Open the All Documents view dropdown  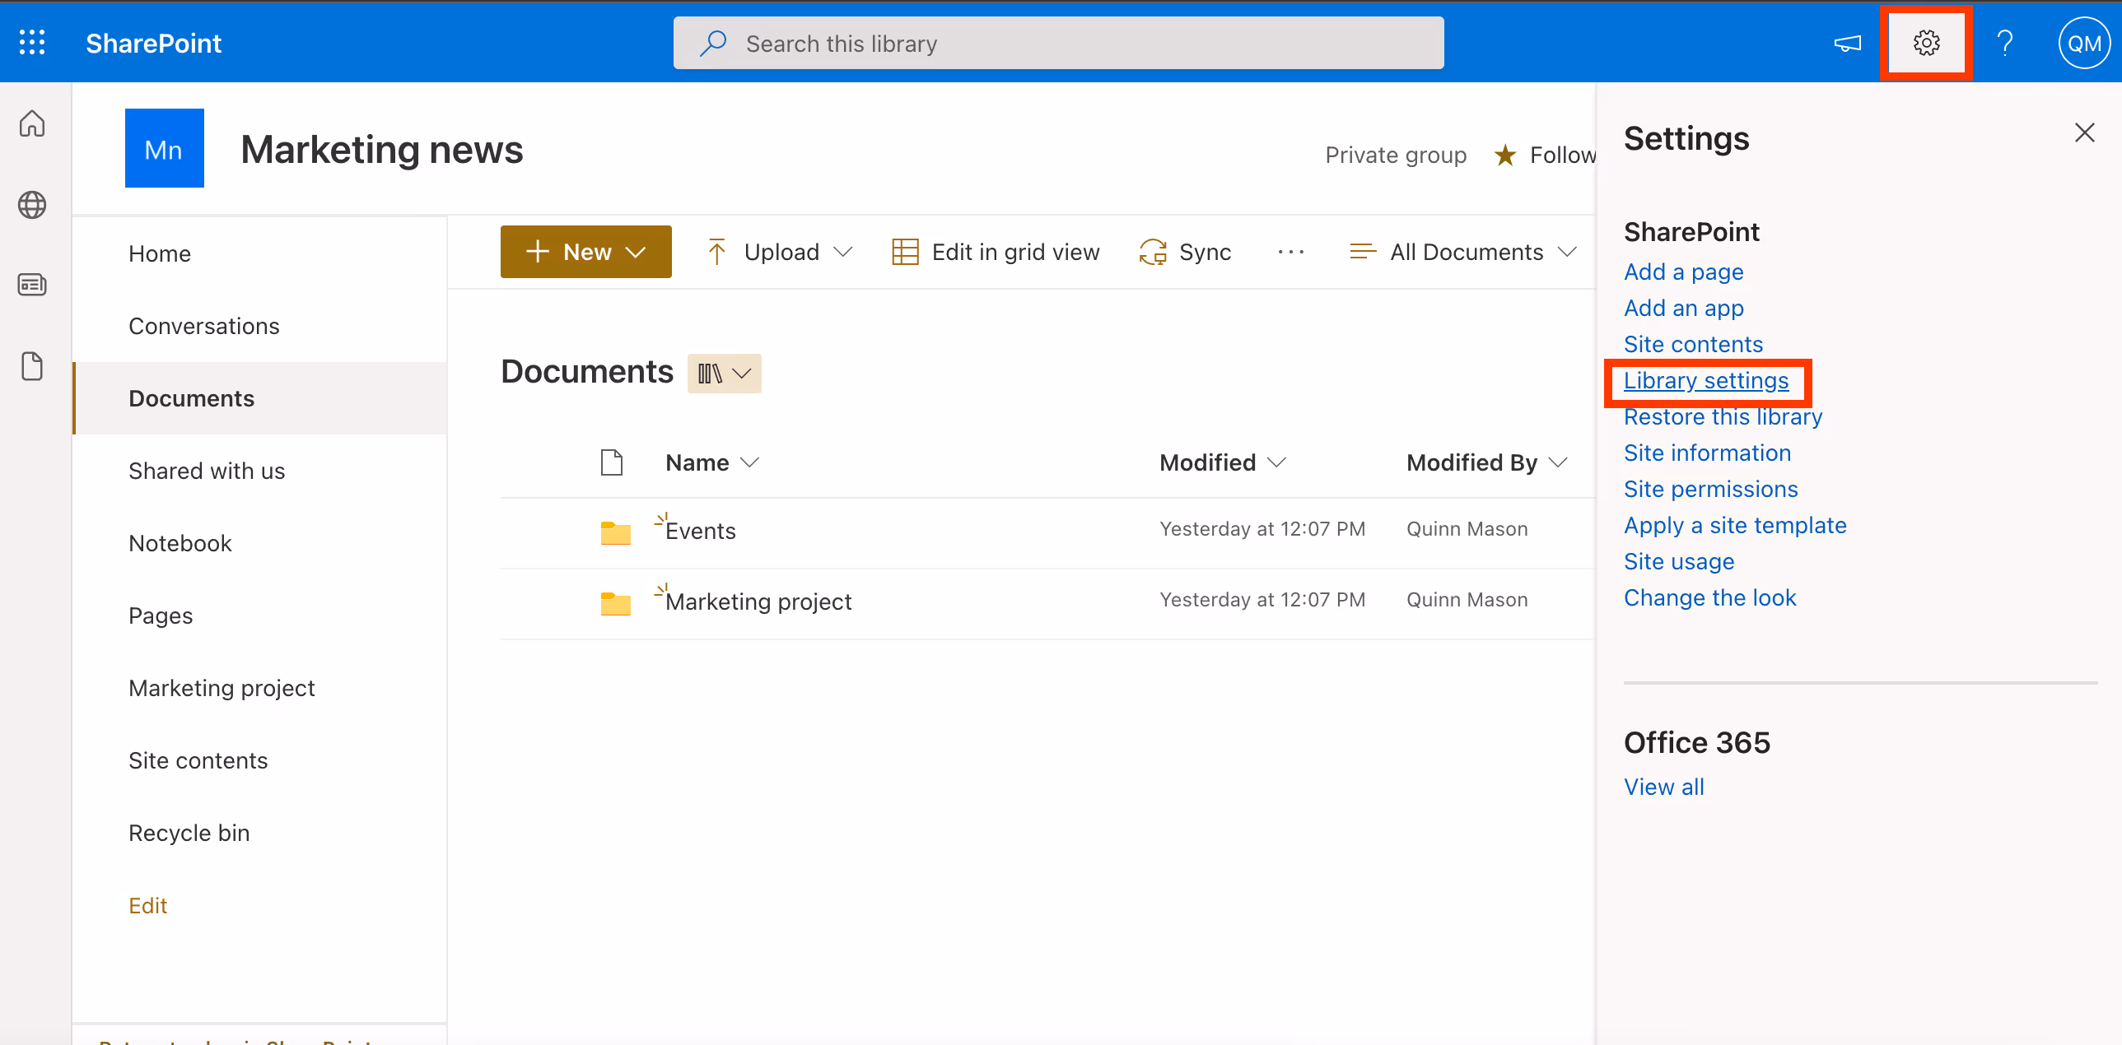point(1463,252)
